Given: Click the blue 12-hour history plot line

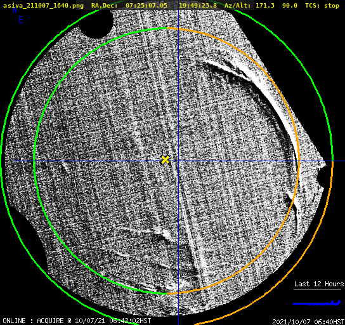Looking at the screenshot, I should (x=316, y=303).
